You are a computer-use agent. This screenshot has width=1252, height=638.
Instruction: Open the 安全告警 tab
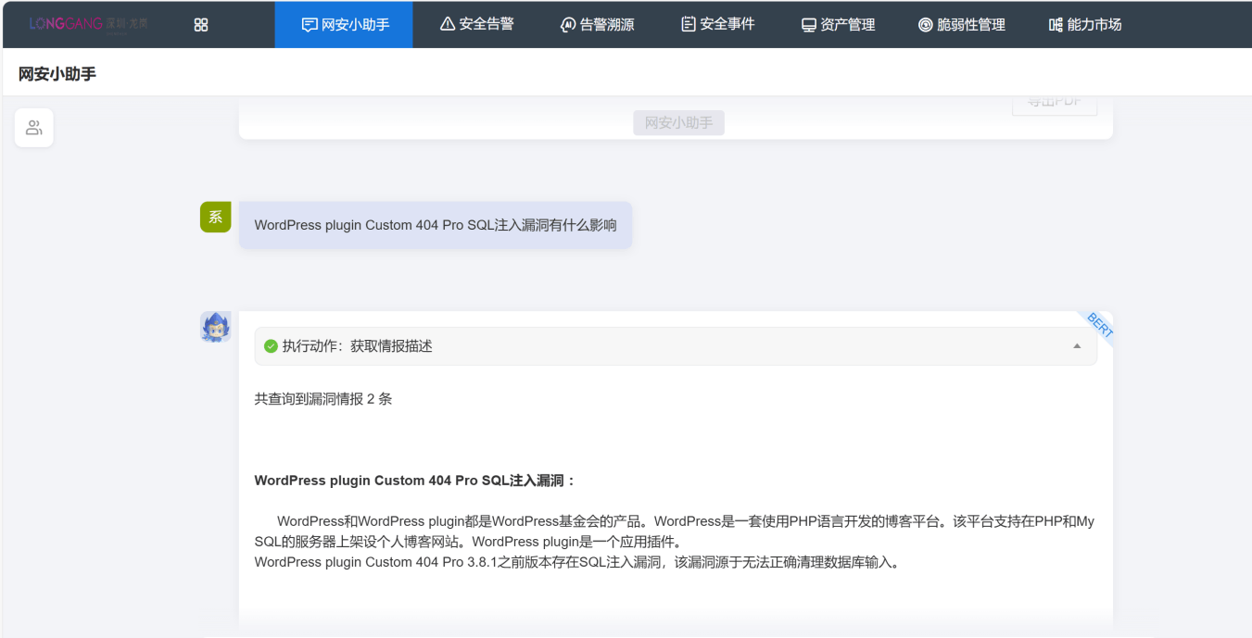(476, 25)
